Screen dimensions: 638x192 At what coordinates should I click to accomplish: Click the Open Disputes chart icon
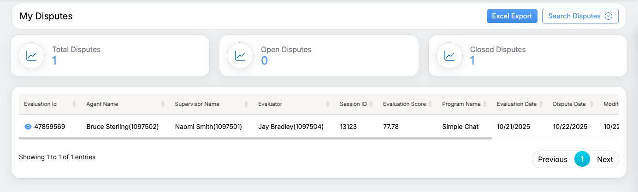tap(240, 56)
